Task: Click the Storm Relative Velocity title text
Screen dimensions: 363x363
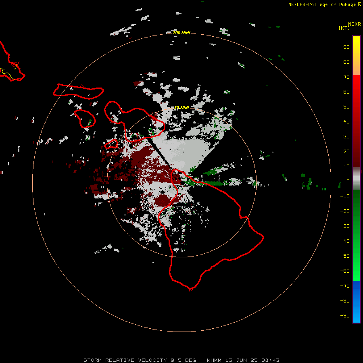Action: pyautogui.click(x=125, y=360)
